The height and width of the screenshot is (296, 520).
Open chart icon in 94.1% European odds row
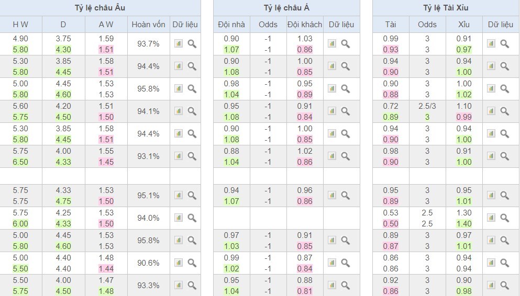[179, 111]
